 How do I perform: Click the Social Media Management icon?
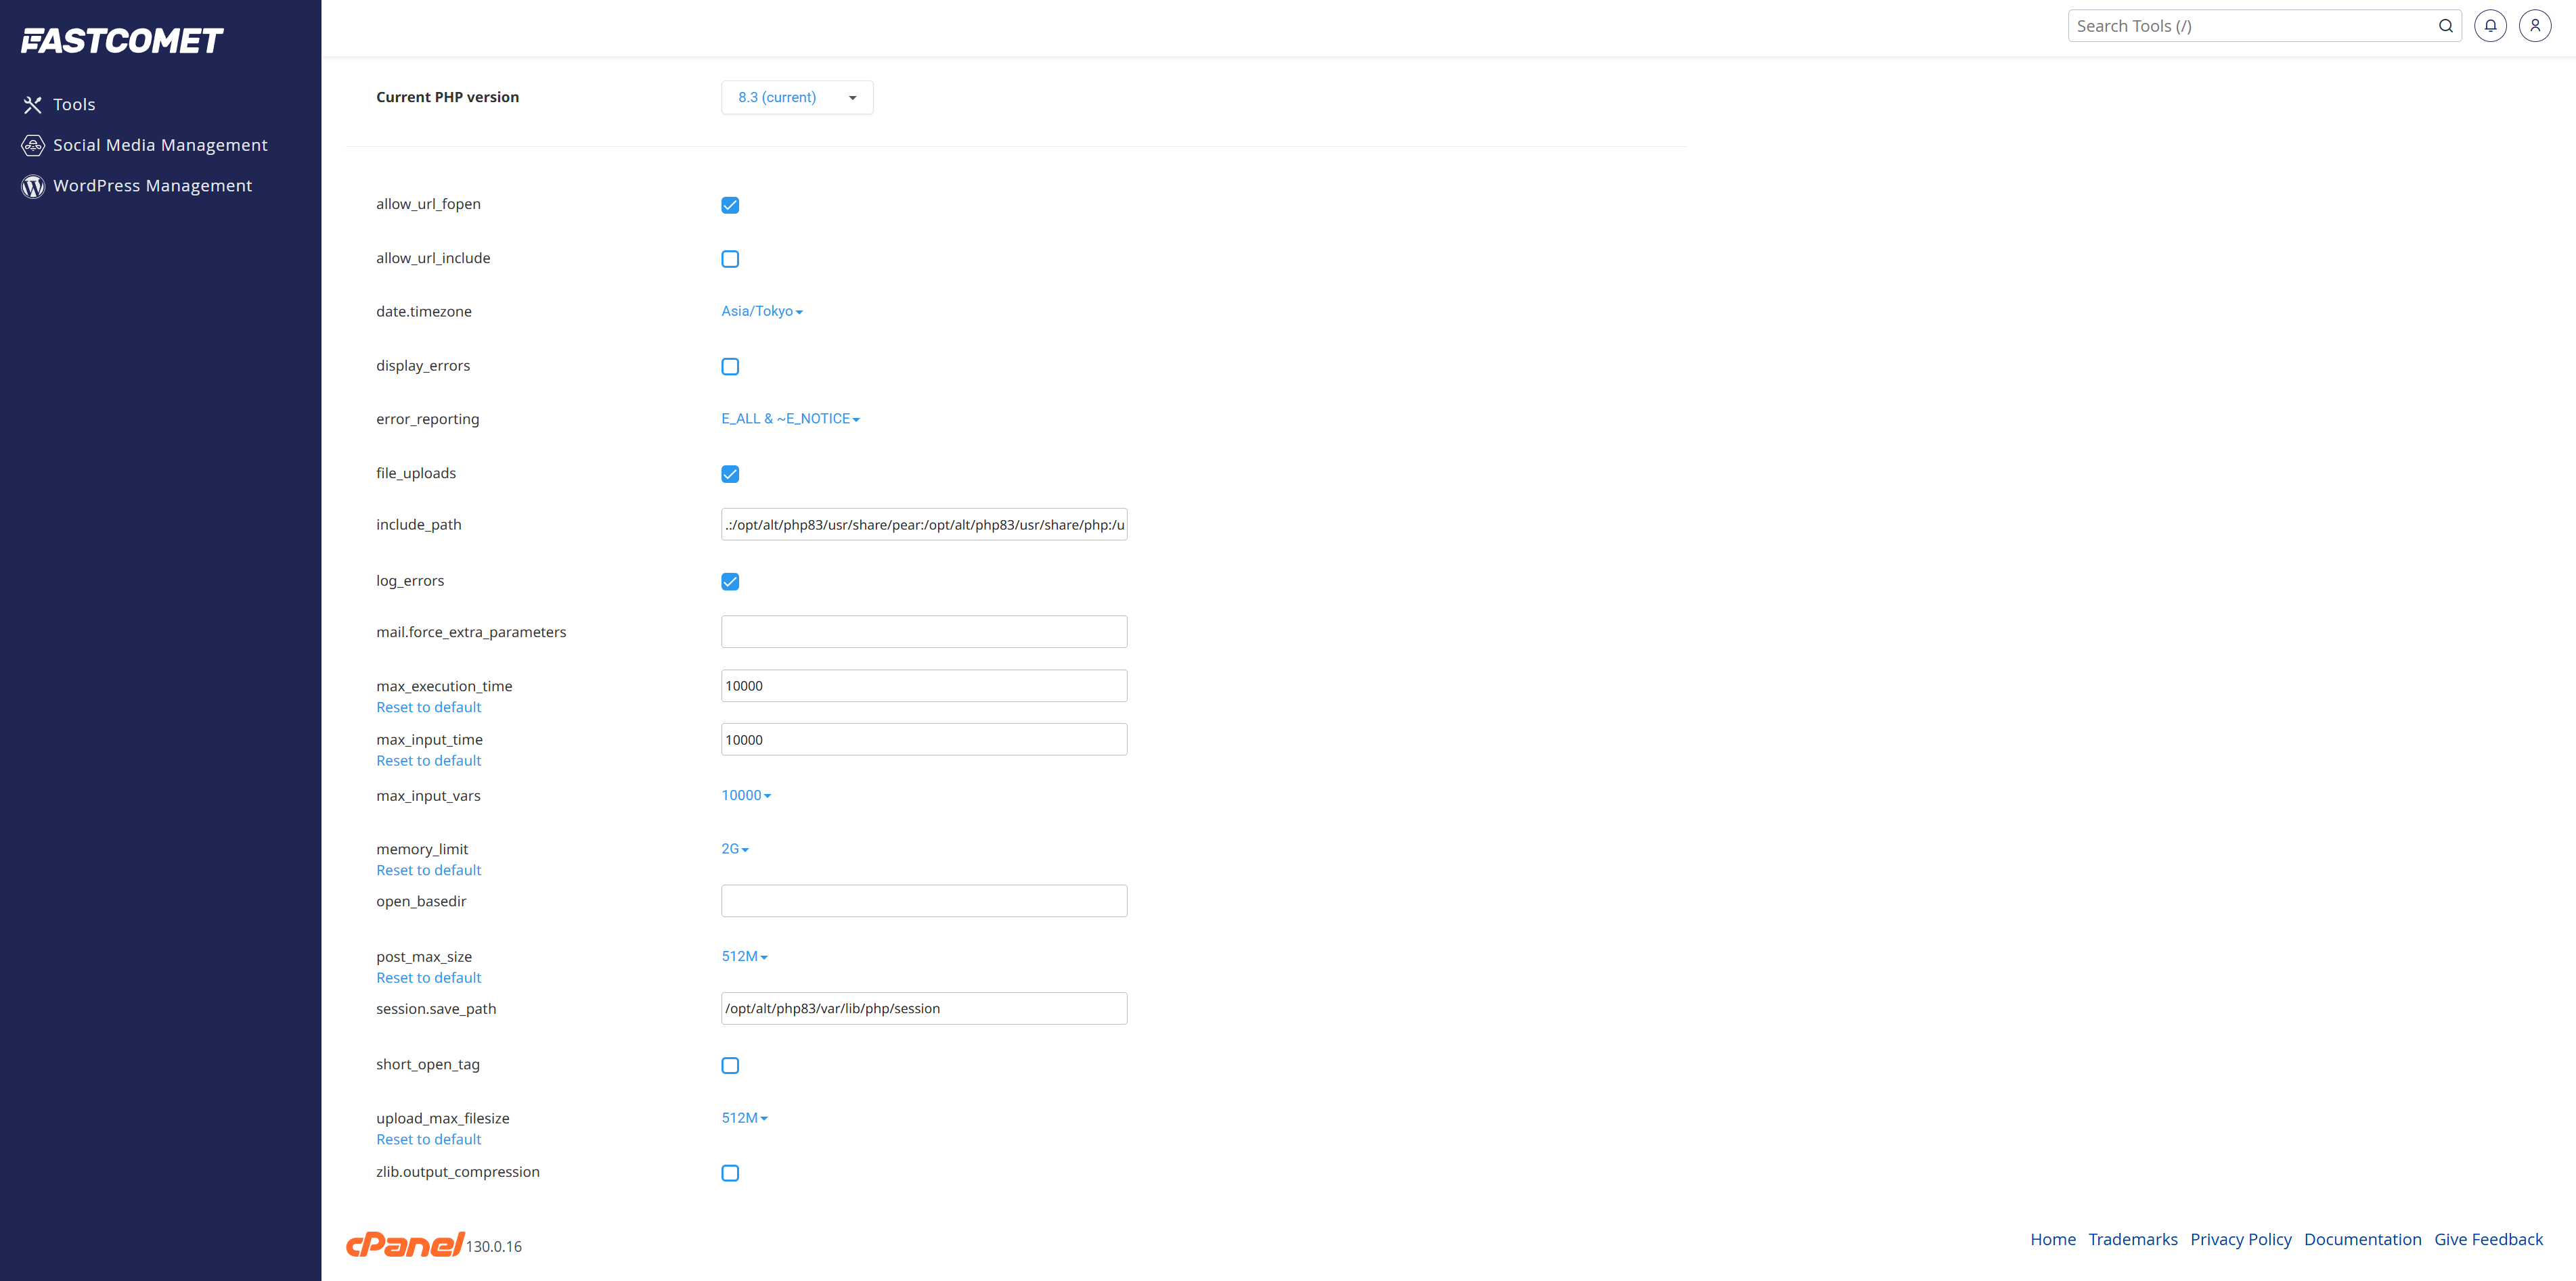pyautogui.click(x=33, y=146)
